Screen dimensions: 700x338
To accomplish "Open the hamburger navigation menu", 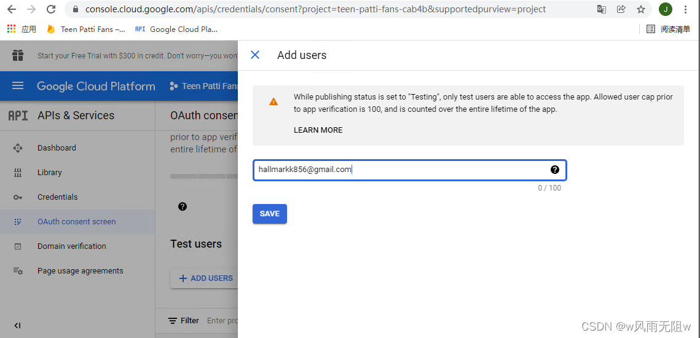I will [18, 86].
